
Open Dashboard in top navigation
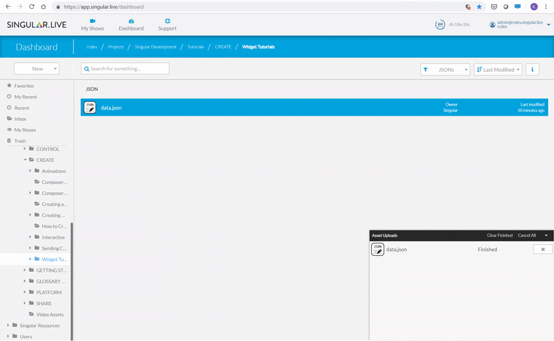click(131, 25)
